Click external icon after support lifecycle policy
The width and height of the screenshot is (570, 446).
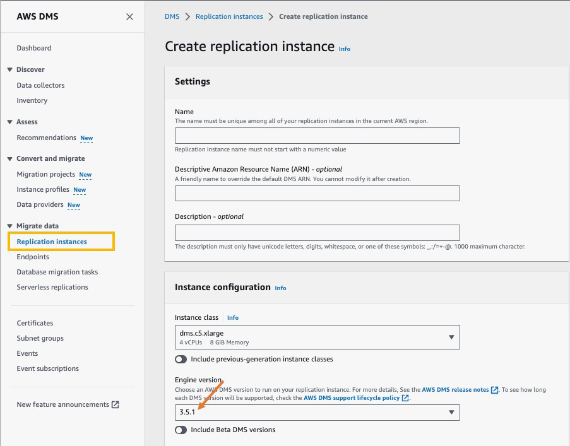(405, 399)
